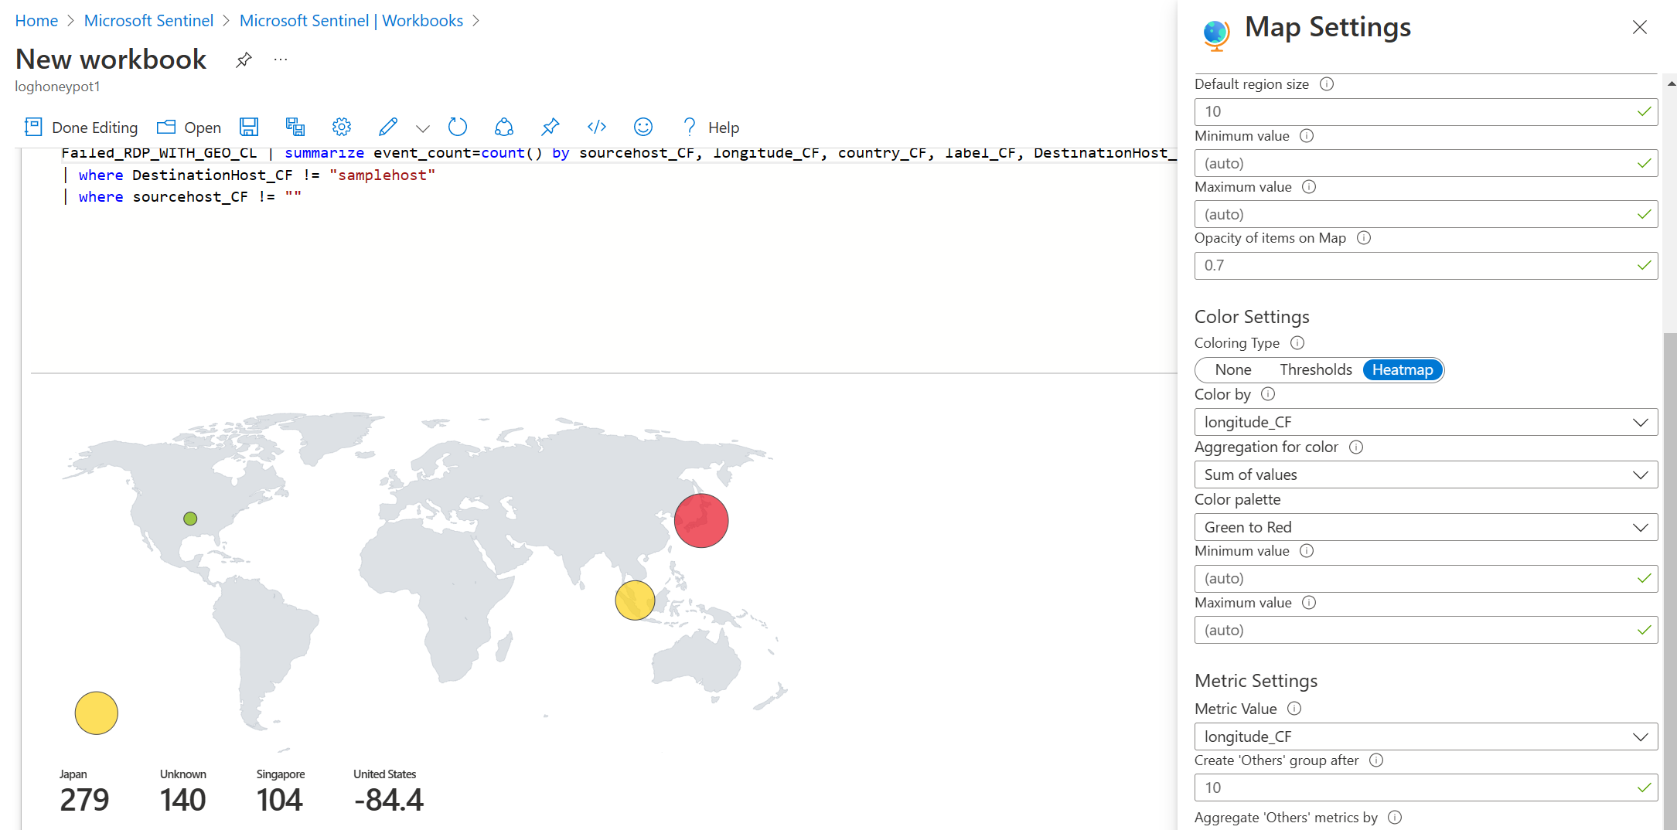The width and height of the screenshot is (1677, 830).
Task: Open the Advanced Editor code view icon
Action: [596, 127]
